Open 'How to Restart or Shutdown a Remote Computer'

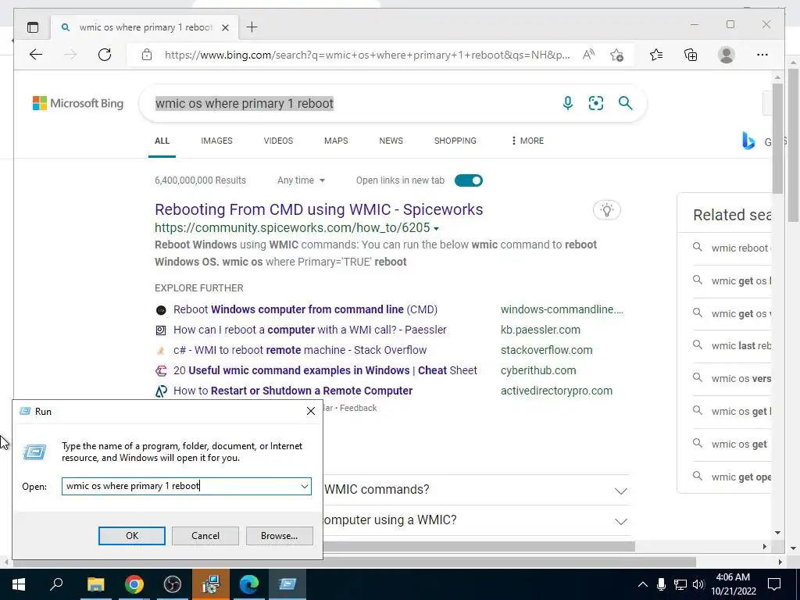tap(293, 391)
